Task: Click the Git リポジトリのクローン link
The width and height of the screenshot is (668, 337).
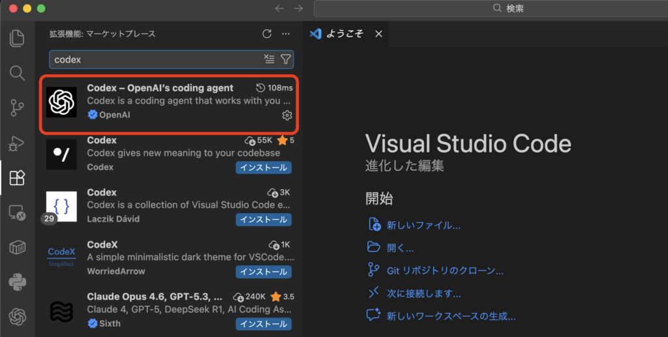Action: pos(445,271)
